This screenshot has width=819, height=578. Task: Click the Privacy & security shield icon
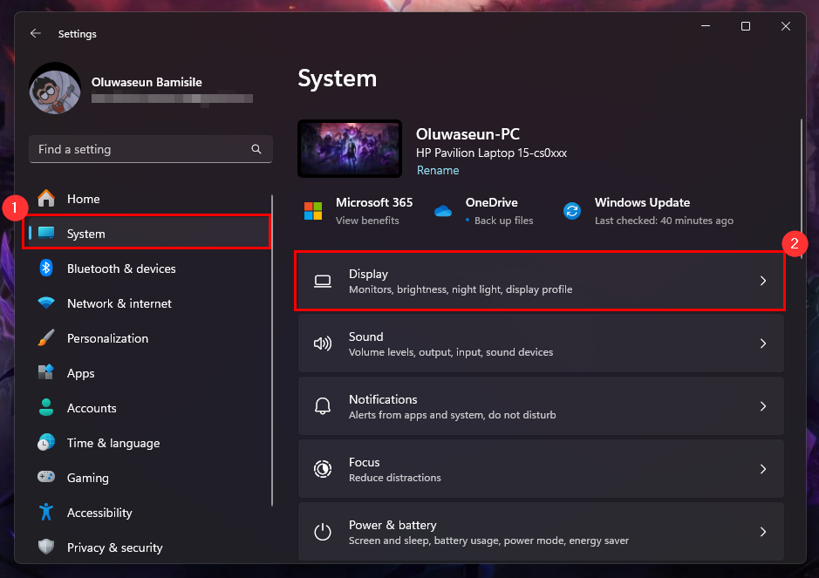[x=46, y=547]
